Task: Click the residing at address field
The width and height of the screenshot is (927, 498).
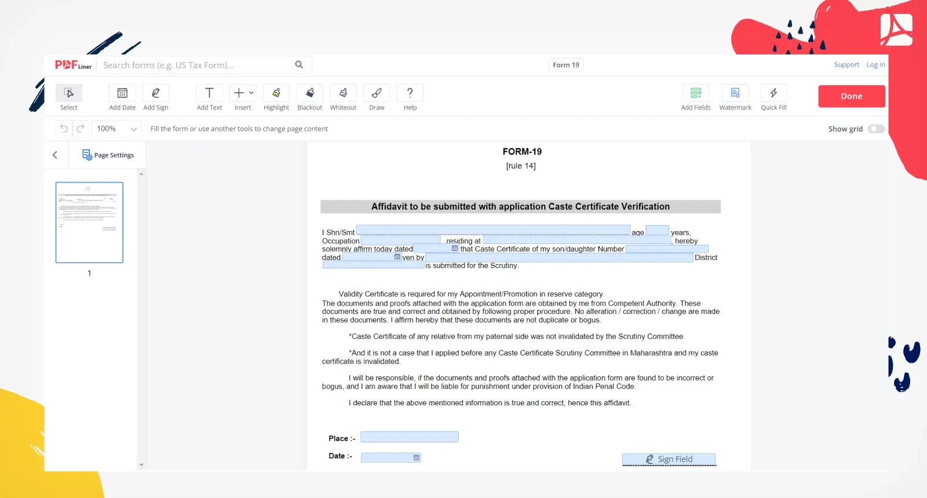Action: pyautogui.click(x=576, y=239)
